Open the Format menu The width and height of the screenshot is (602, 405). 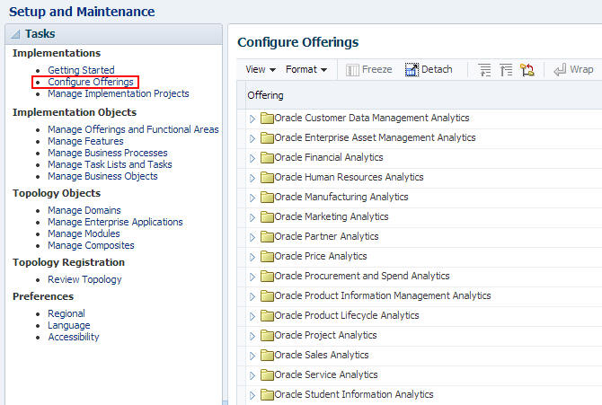(x=305, y=69)
